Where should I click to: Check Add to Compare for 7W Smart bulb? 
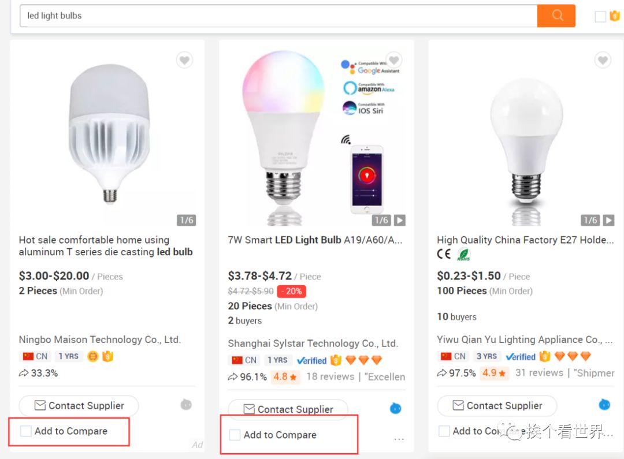click(235, 435)
